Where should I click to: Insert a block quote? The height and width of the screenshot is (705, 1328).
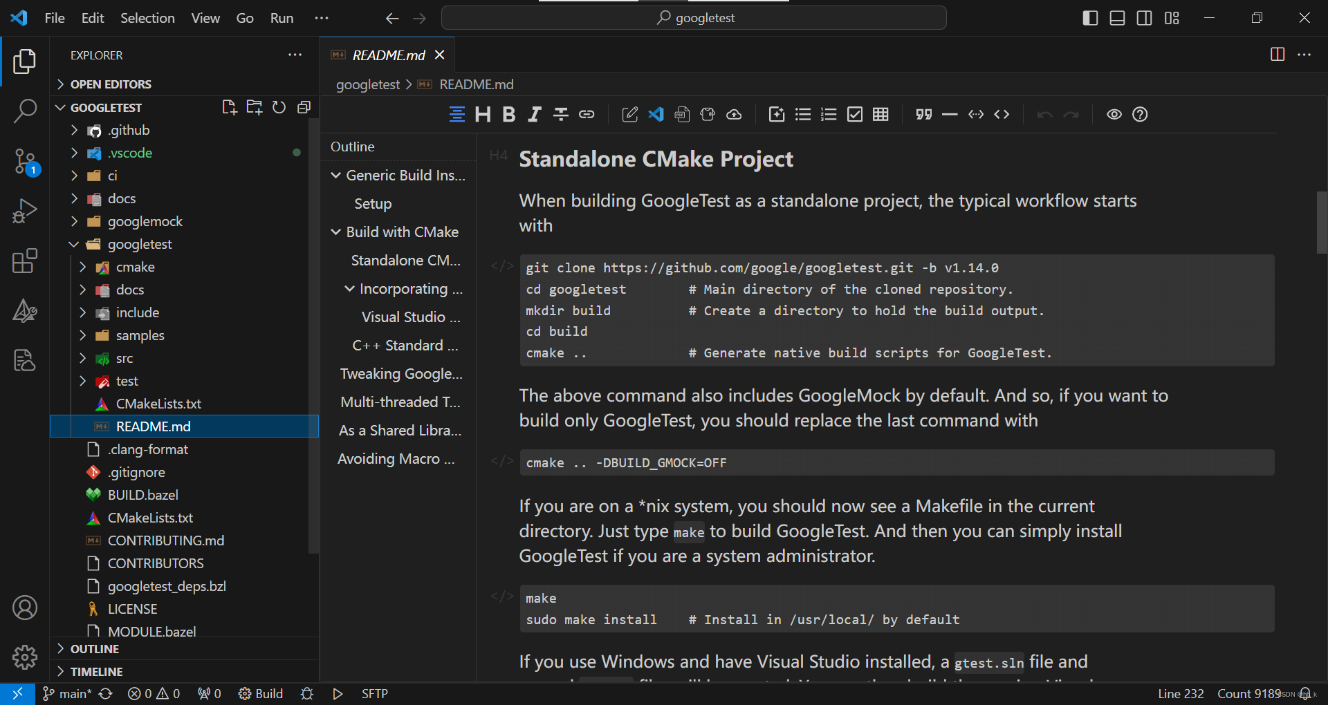click(924, 115)
